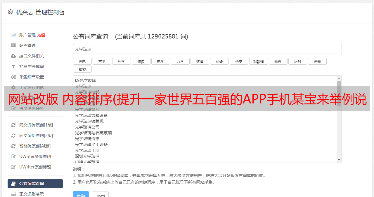Click the results list scrollbar down arrow
This screenshot has height=197, width=374.
(x=339, y=160)
